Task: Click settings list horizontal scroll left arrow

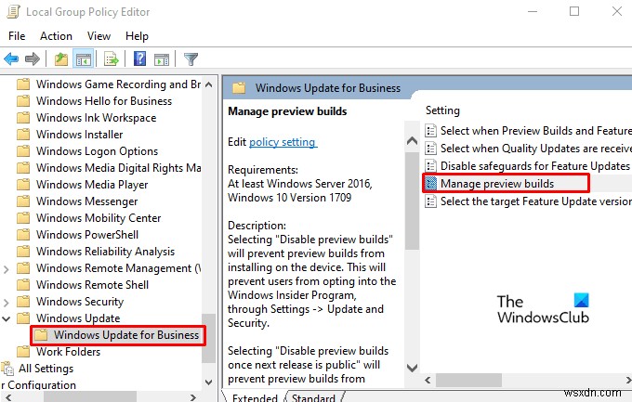Action: 428,380
